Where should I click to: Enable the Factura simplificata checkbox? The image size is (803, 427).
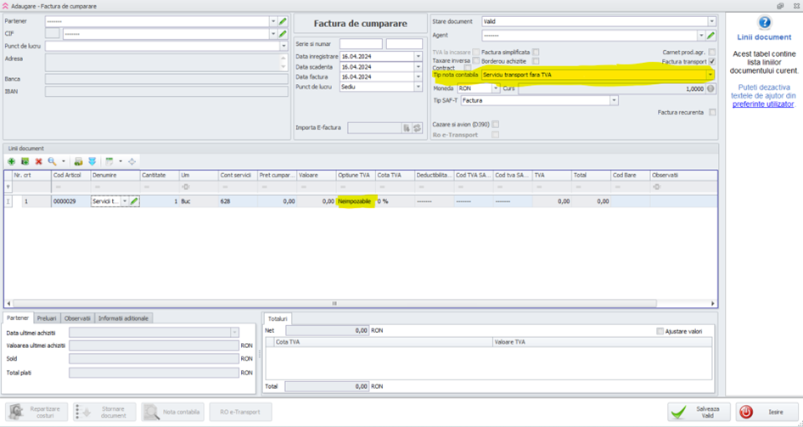(x=536, y=53)
